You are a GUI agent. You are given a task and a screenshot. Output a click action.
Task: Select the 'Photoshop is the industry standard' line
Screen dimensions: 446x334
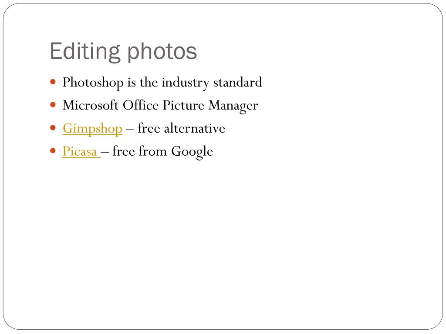[x=162, y=83]
